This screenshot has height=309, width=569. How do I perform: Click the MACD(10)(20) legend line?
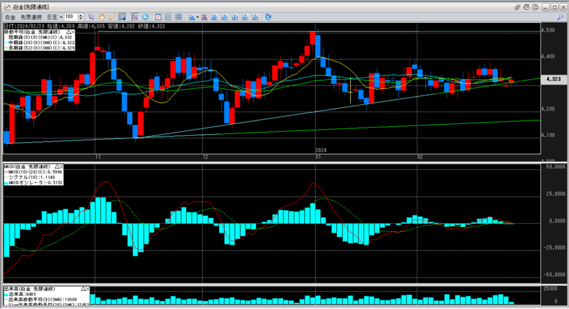click(33, 172)
